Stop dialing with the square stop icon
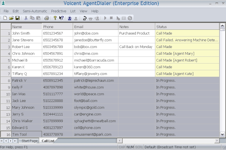The height and width of the screenshot is (150, 226). click(111, 18)
